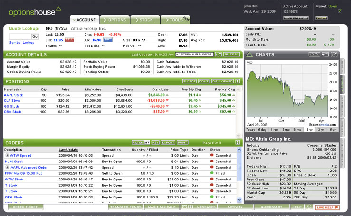Open the STOCK tab menu

click(x=145, y=20)
